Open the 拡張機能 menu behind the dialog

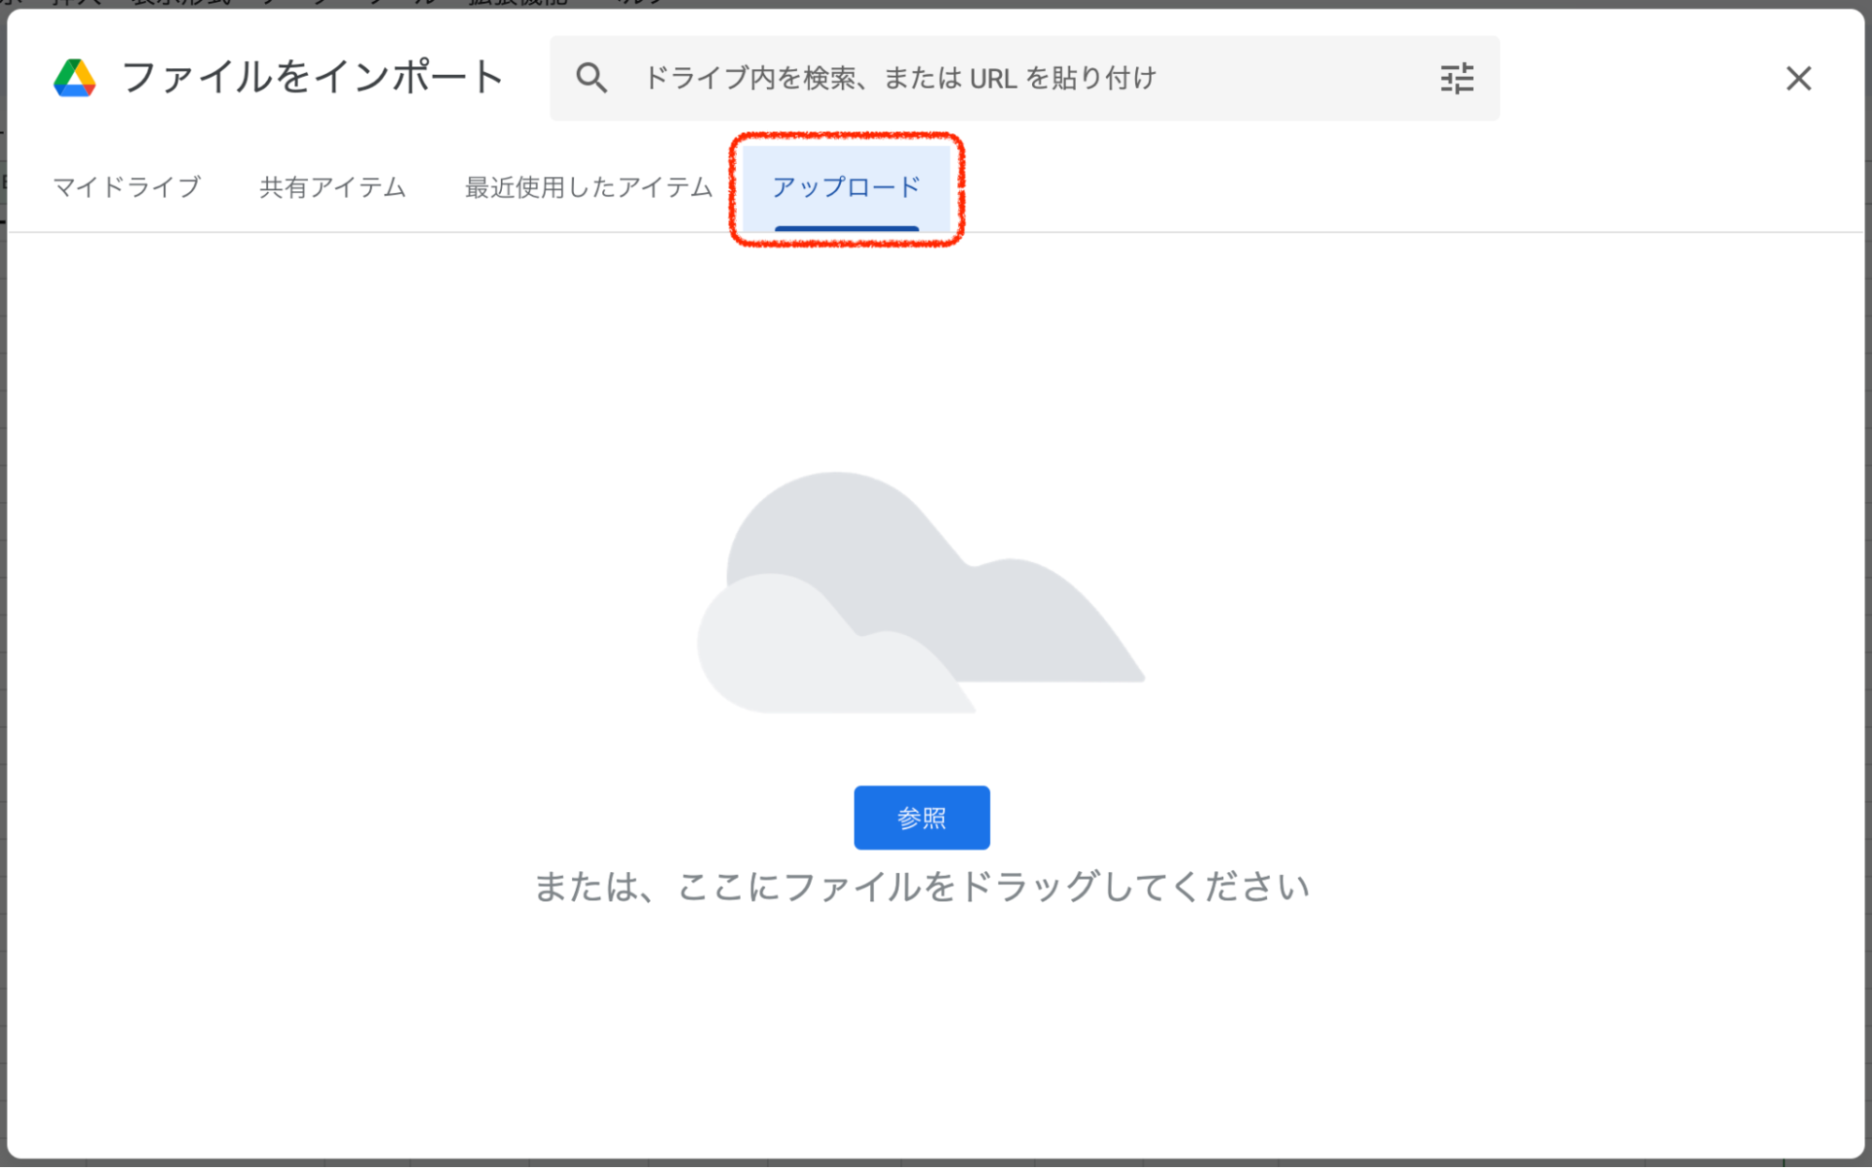(518, 3)
